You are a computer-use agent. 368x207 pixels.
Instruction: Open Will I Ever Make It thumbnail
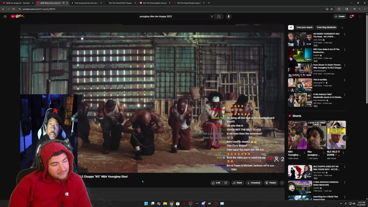pyautogui.click(x=300, y=55)
